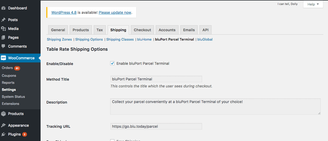The image size is (328, 141).
Task: Click the Dashboard gauge icon
Action: [3, 8]
